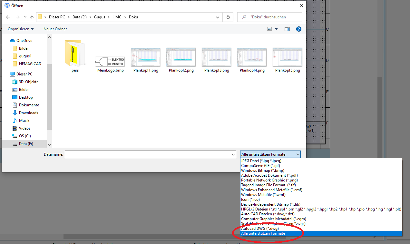Change view layout icon

[x=270, y=29]
